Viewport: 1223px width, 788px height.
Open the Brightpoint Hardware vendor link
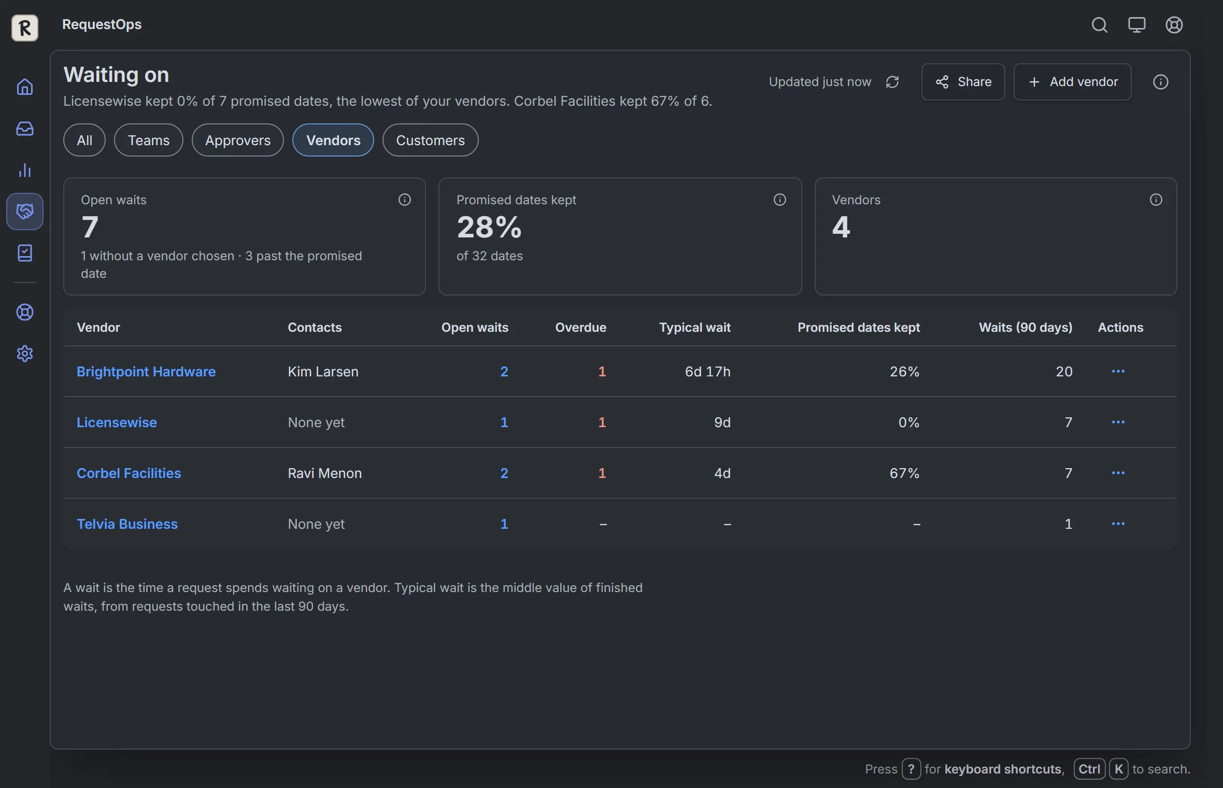point(146,371)
